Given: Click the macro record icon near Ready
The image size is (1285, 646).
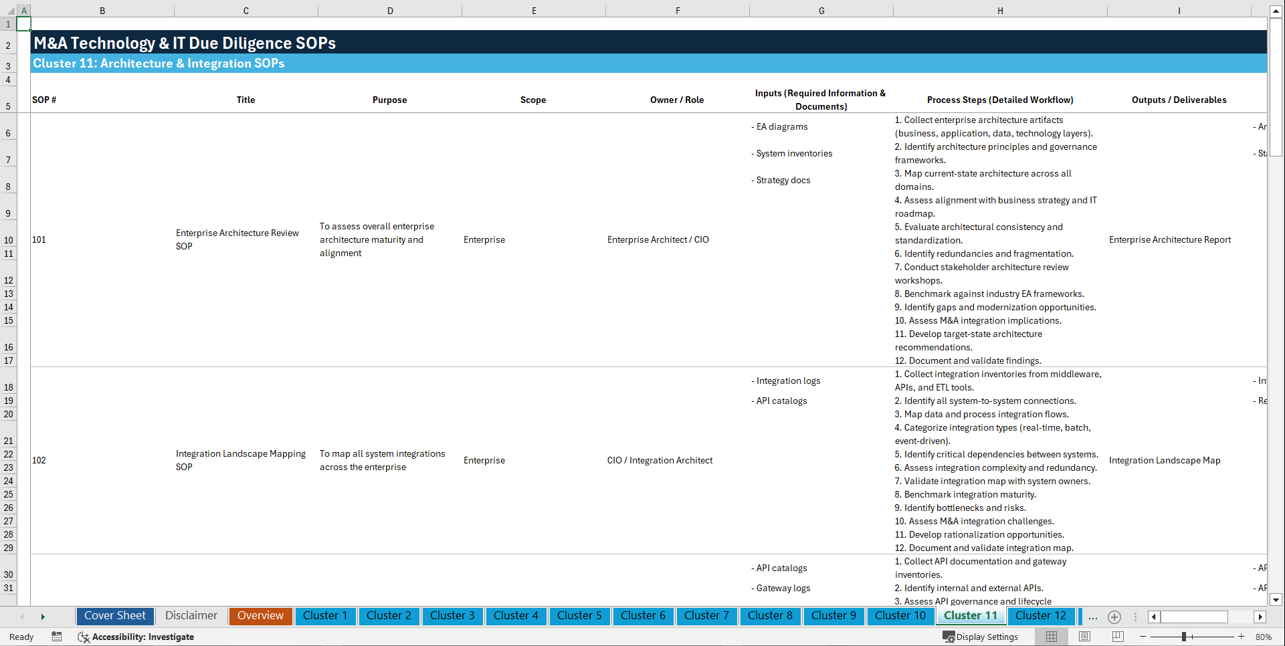Looking at the screenshot, I should 57,637.
